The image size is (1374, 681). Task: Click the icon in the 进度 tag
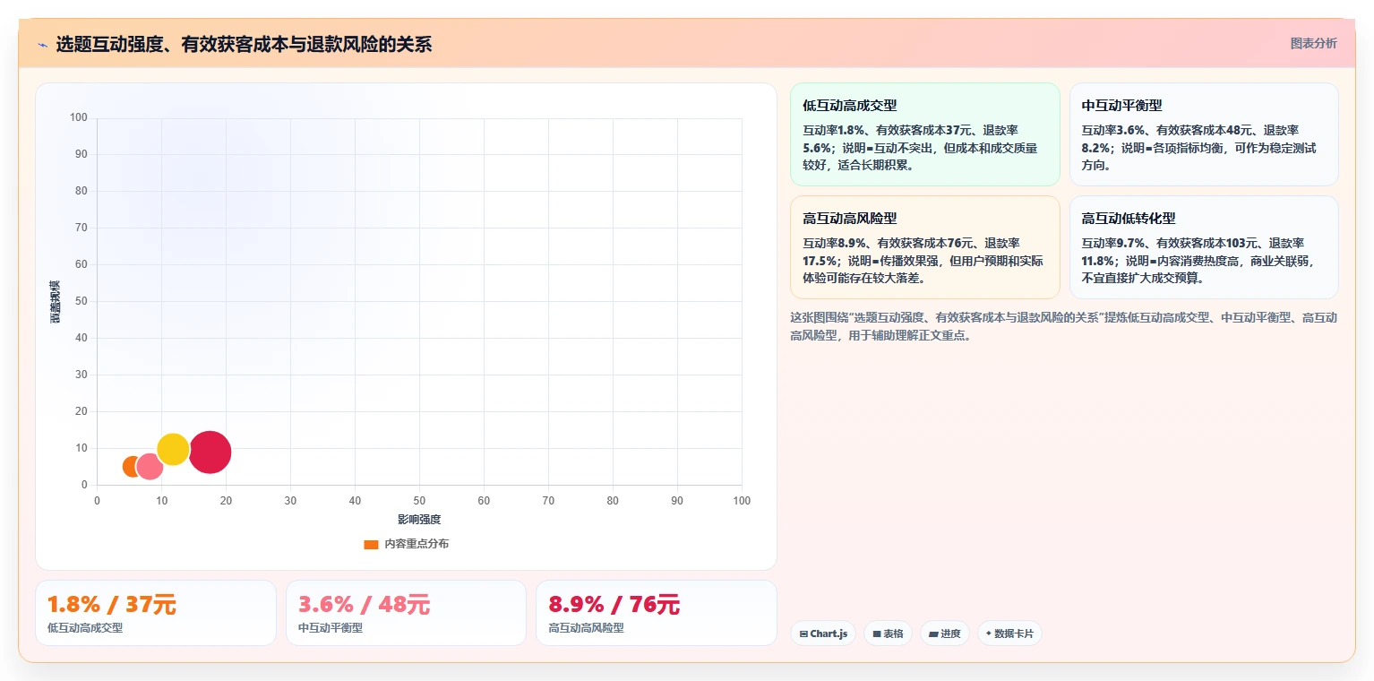point(933,634)
